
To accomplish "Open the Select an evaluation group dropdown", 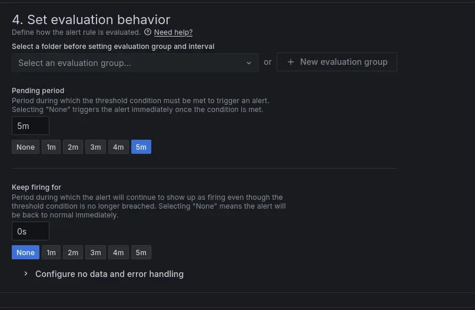I will point(135,63).
